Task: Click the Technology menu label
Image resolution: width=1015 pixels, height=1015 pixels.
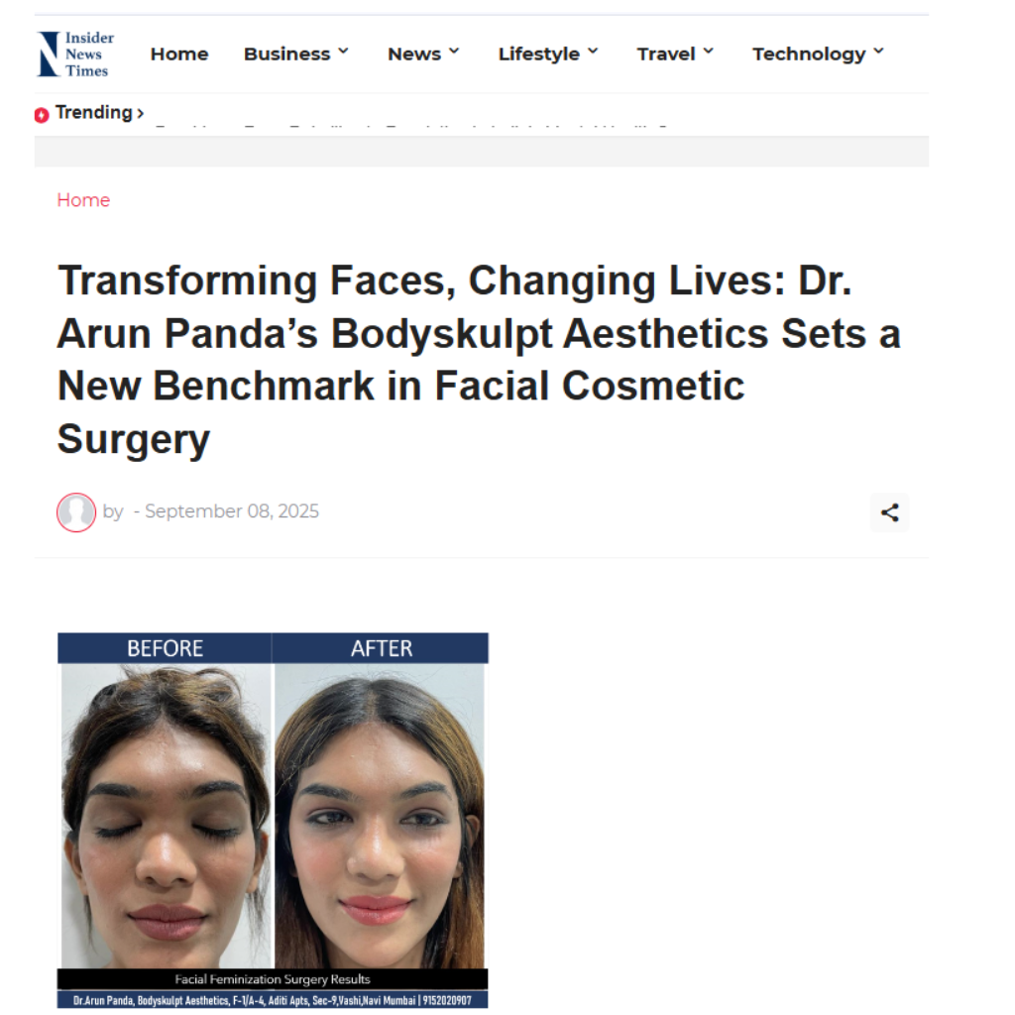Action: [809, 55]
